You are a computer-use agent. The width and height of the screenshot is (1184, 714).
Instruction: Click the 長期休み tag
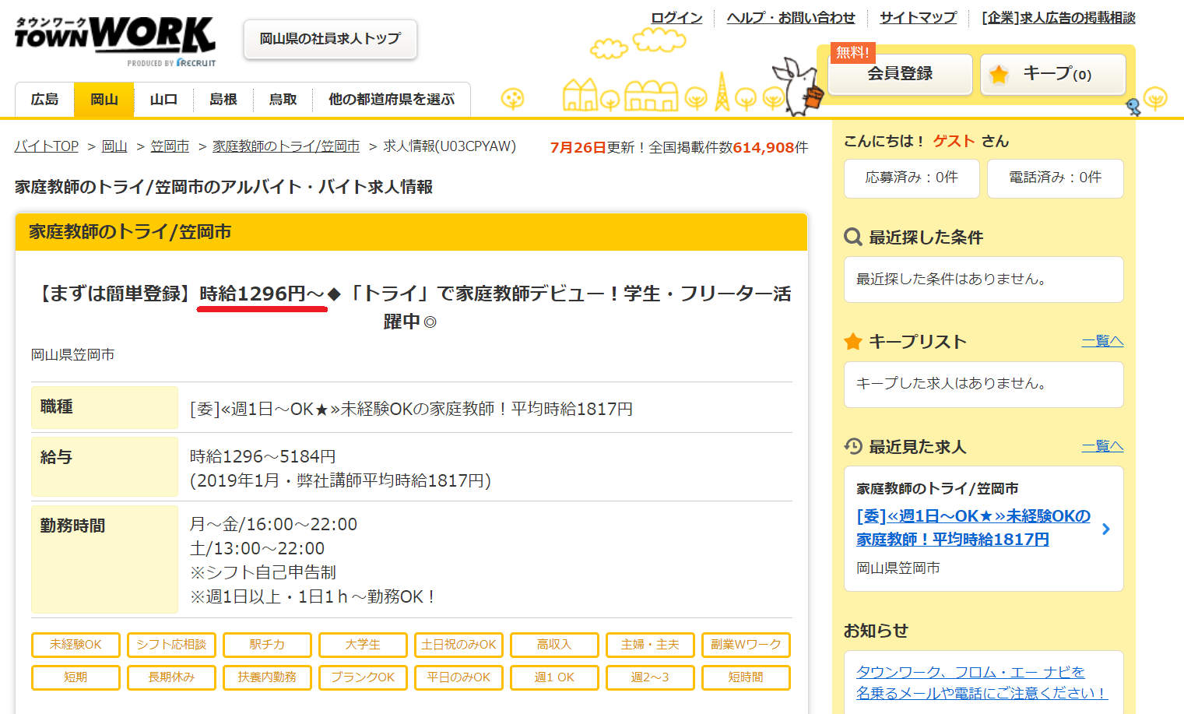click(x=171, y=677)
